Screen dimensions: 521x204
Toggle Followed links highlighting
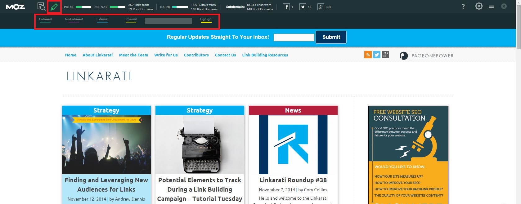click(45, 20)
